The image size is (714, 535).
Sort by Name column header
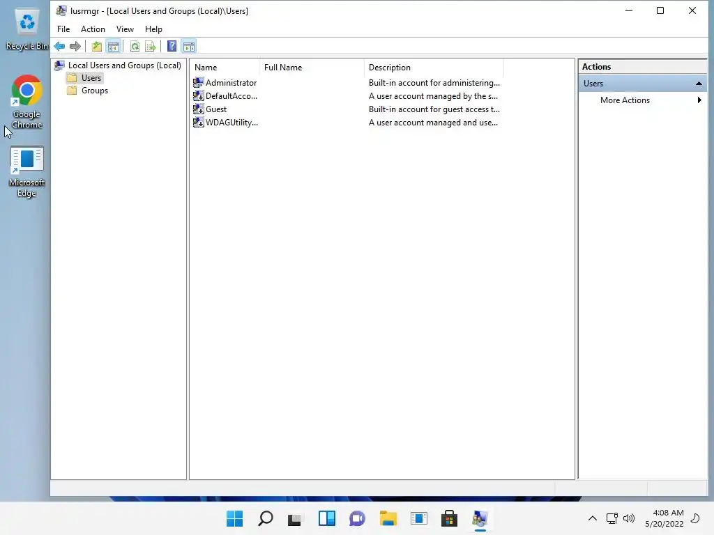tap(225, 68)
